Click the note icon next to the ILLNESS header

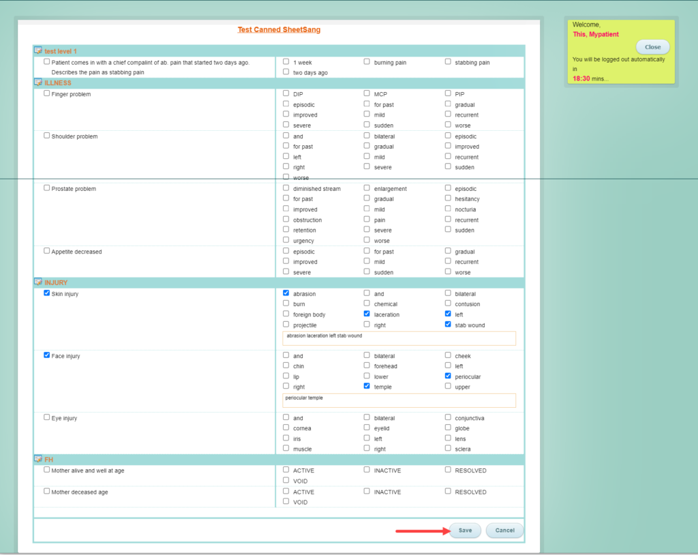pyautogui.click(x=38, y=82)
